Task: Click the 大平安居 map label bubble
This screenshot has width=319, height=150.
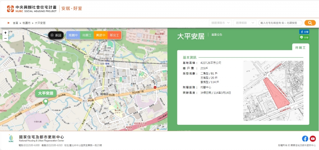Action: (46, 93)
